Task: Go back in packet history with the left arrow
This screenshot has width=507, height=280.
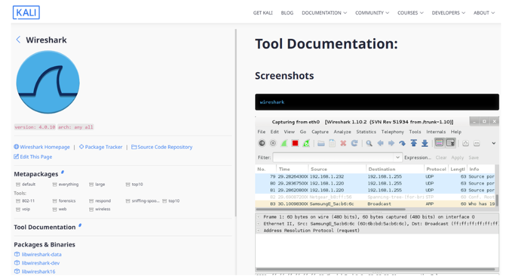Action: pos(380,143)
